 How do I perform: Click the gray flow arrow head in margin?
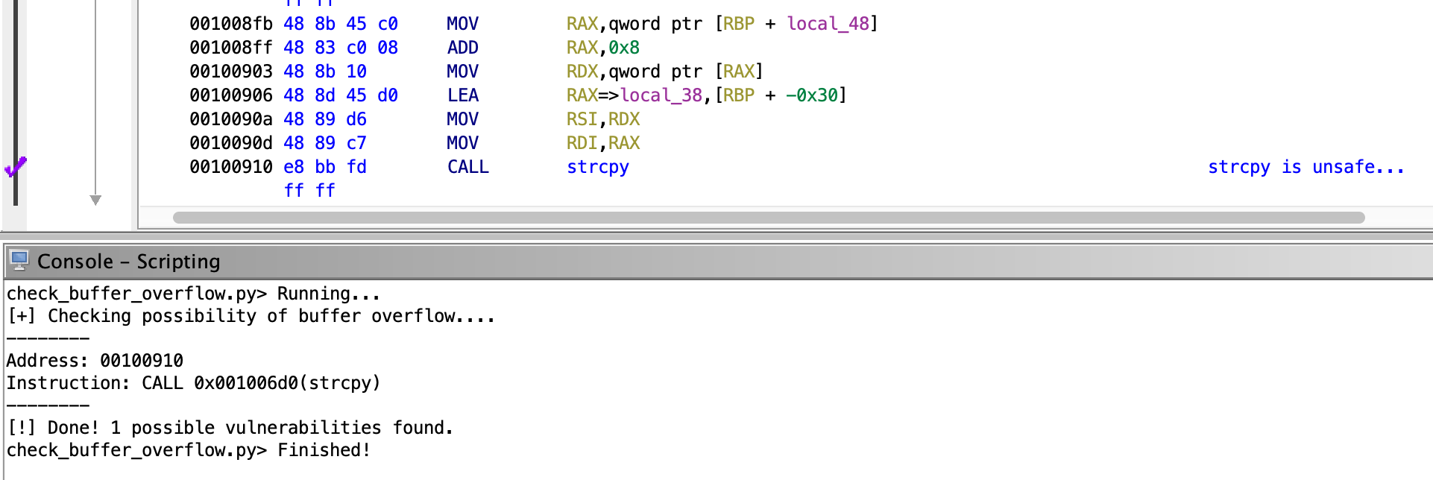point(95,200)
